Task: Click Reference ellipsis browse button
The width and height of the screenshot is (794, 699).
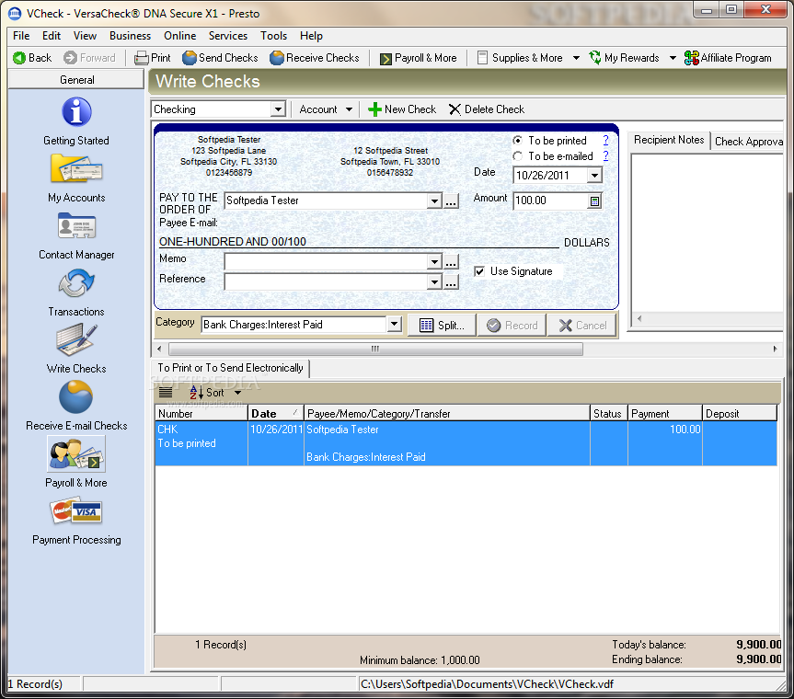Action: pos(451,282)
